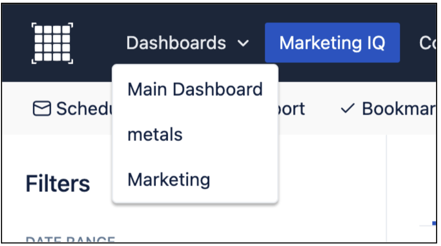Click the chart panel right of Filters
Screen dimensions: 441x246
tap(412, 183)
